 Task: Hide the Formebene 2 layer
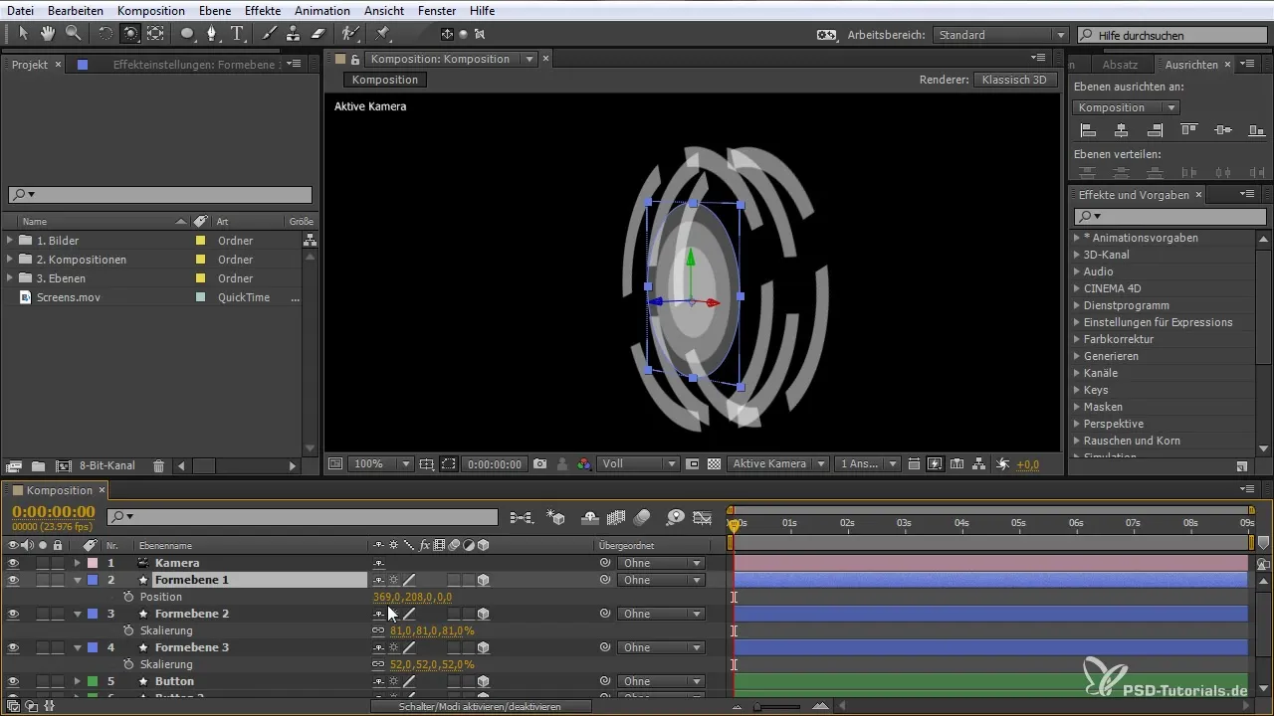coord(13,614)
